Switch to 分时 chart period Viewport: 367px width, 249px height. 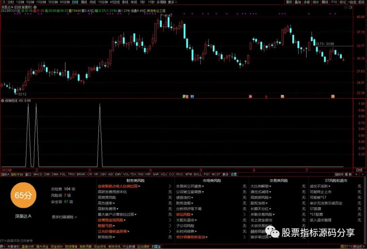click(x=11, y=2)
